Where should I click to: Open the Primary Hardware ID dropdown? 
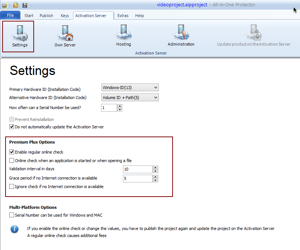tap(130, 88)
